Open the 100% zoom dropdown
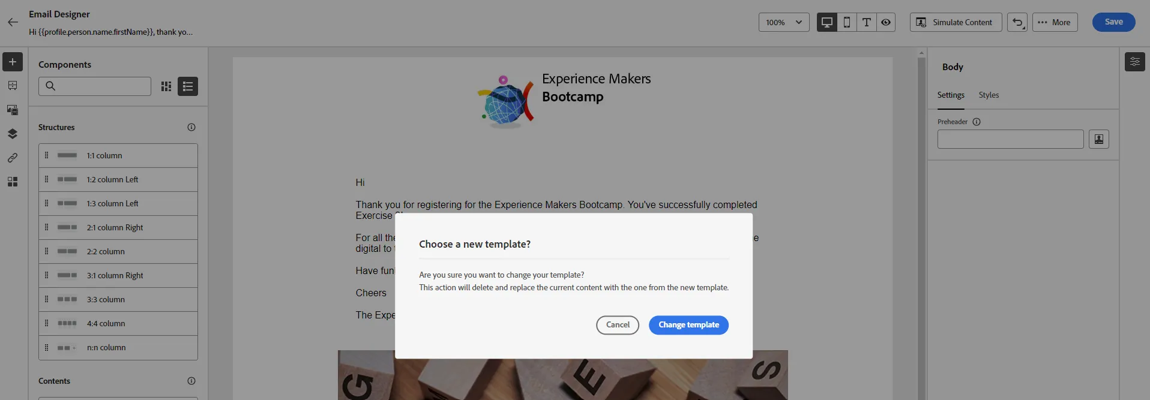The width and height of the screenshot is (1150, 400). coord(784,22)
